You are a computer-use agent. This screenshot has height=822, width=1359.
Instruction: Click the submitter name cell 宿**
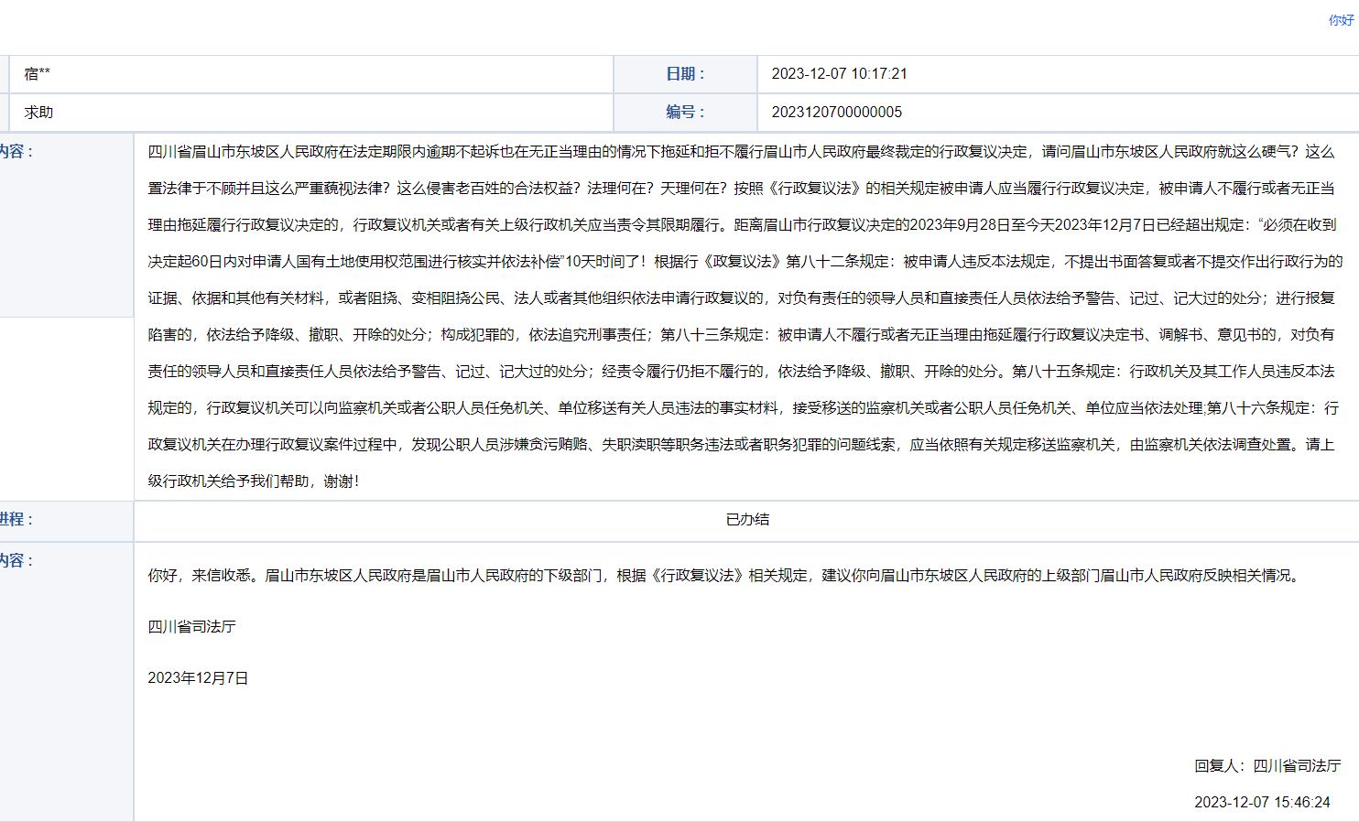tap(38, 74)
